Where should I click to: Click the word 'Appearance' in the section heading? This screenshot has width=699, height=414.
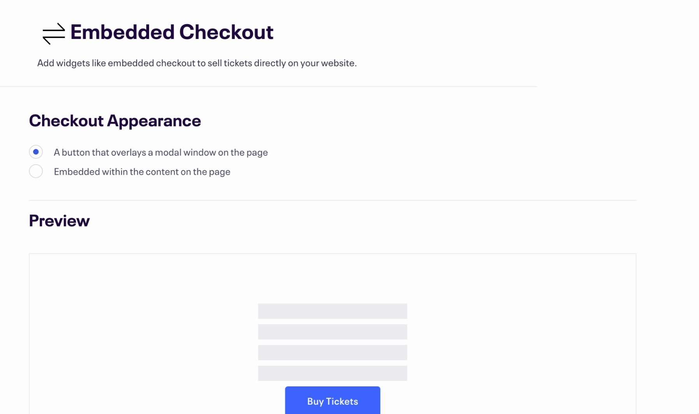click(154, 121)
